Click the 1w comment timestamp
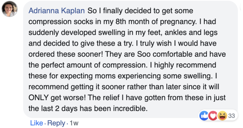 pos(74,123)
